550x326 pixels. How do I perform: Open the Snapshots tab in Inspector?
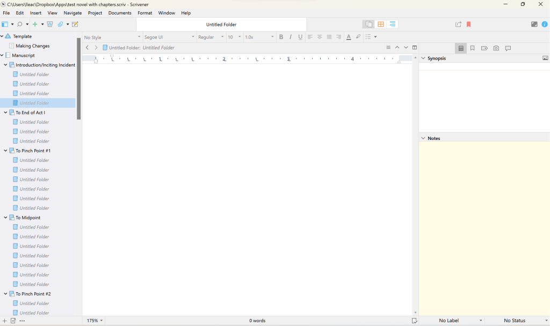click(496, 48)
